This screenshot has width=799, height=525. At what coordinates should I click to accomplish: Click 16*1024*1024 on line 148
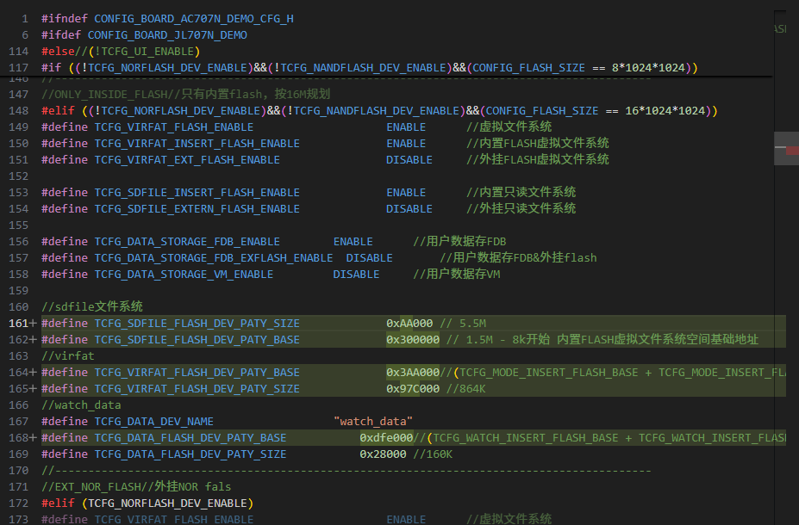point(665,111)
